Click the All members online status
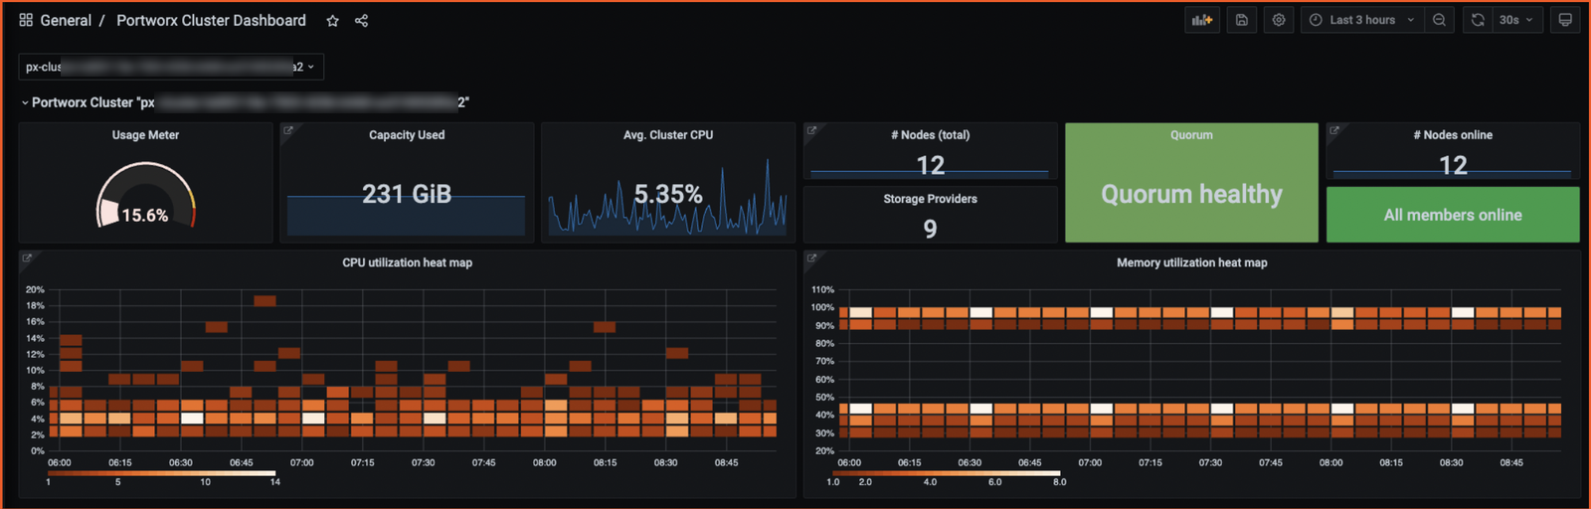Image resolution: width=1591 pixels, height=509 pixels. click(1453, 215)
